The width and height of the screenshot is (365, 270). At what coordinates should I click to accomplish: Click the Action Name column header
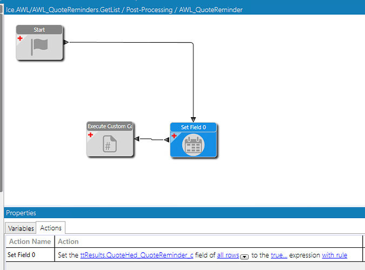30,241
